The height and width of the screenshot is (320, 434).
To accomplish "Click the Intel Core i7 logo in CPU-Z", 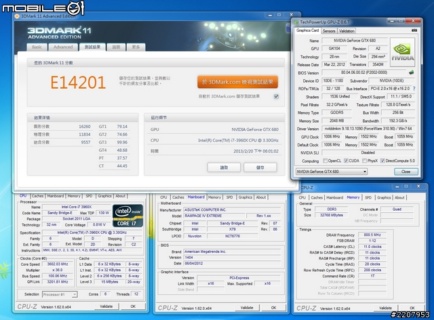I will (127, 216).
